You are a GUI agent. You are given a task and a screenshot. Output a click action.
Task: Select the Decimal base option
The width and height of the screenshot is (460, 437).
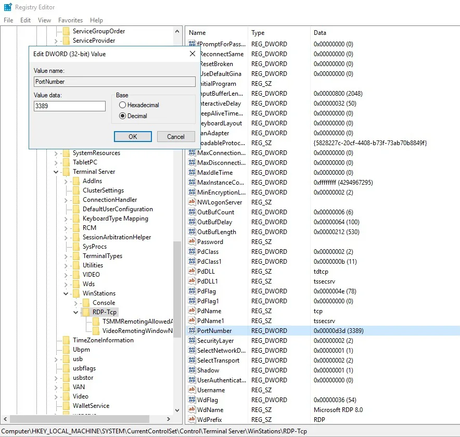tap(123, 116)
